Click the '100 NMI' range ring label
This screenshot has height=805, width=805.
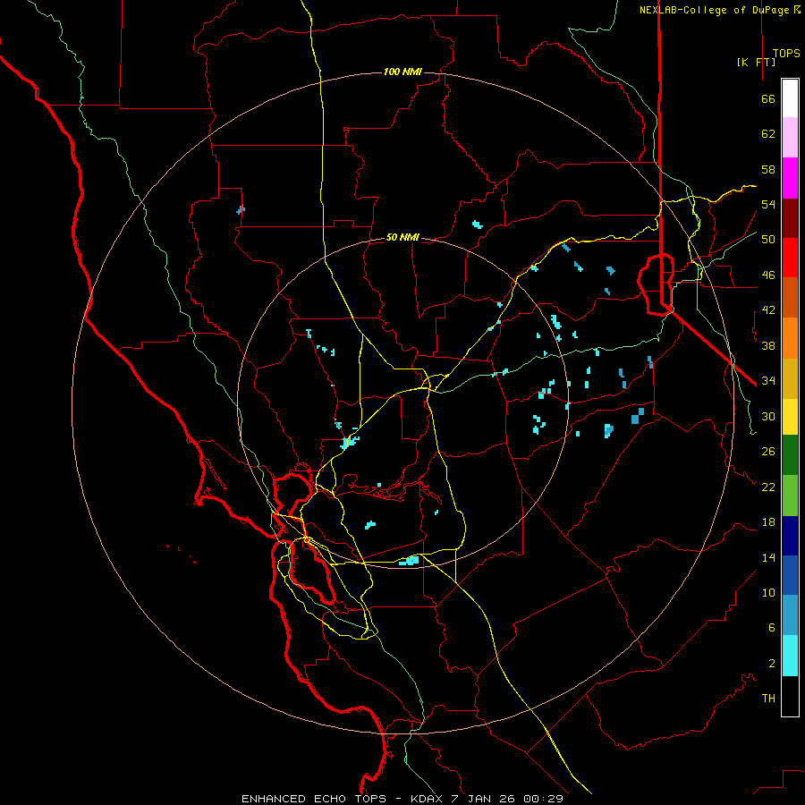402,72
